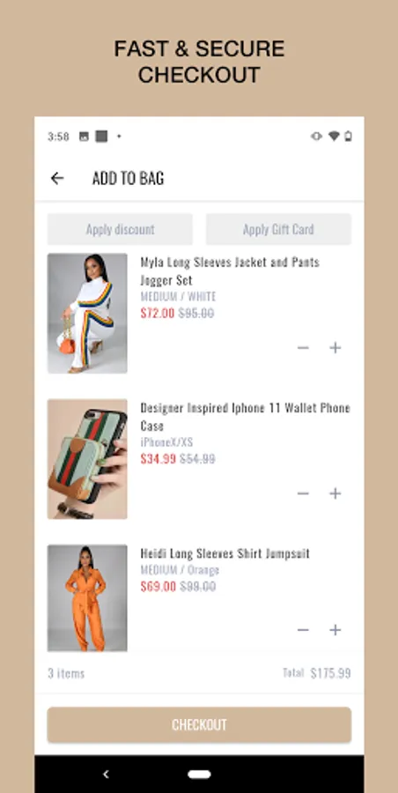Open the orange jumpsuit product image
The height and width of the screenshot is (793, 398).
pos(87,597)
